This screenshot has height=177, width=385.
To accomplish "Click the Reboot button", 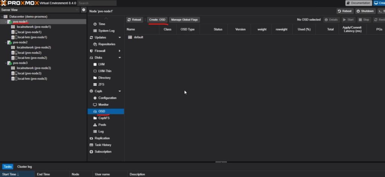I will [x=345, y=11].
